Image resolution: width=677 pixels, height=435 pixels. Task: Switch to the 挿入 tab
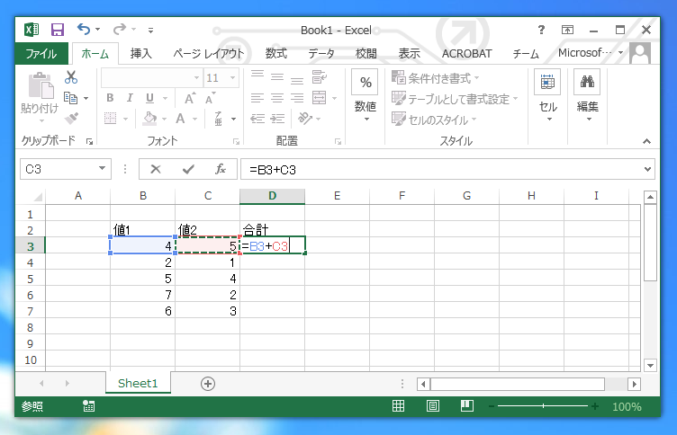[x=141, y=53]
